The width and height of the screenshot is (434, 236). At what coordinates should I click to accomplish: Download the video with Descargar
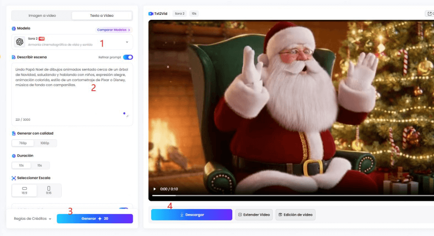click(x=191, y=215)
